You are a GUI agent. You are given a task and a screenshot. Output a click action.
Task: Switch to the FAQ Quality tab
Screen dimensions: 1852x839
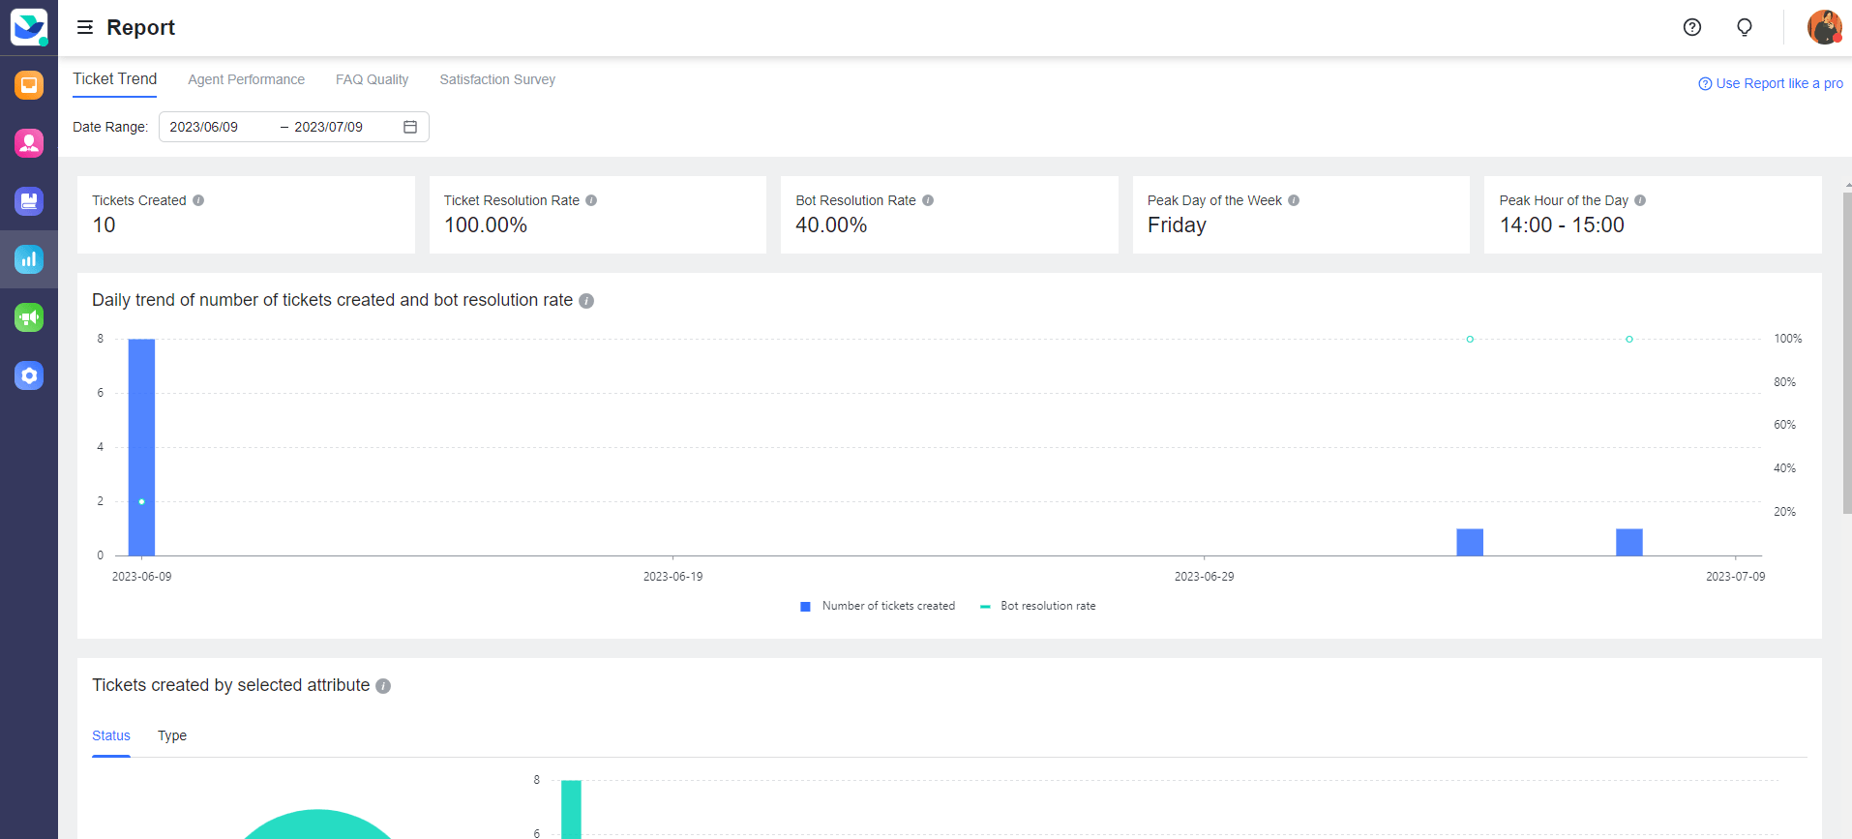point(372,79)
